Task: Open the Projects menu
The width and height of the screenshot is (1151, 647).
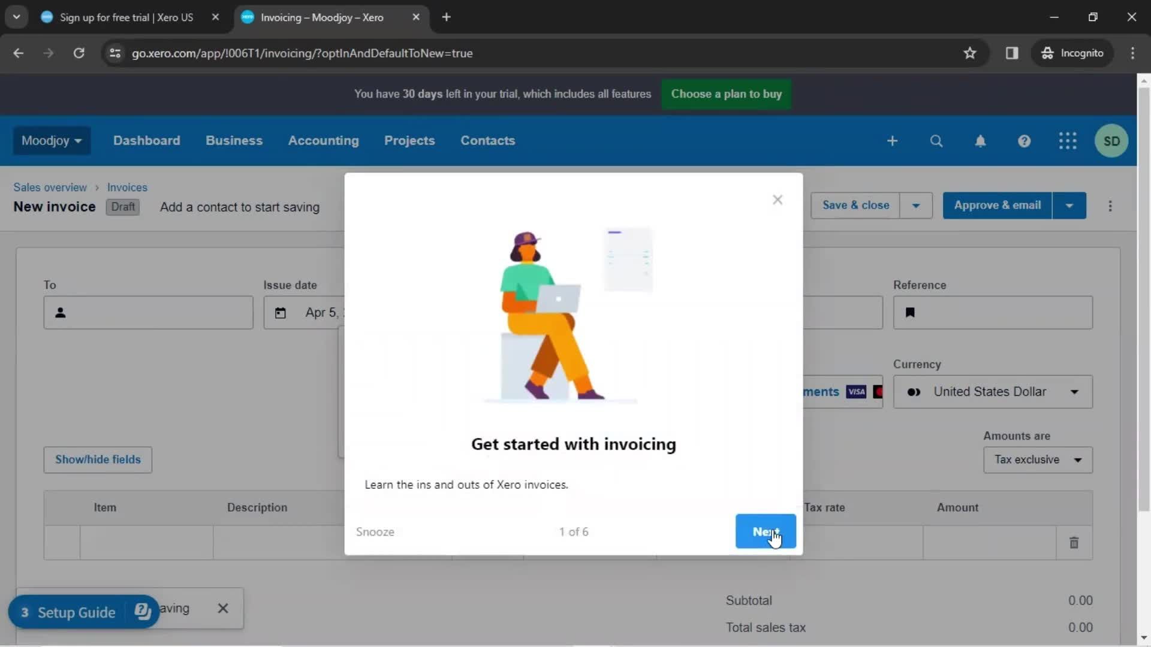Action: pos(409,141)
